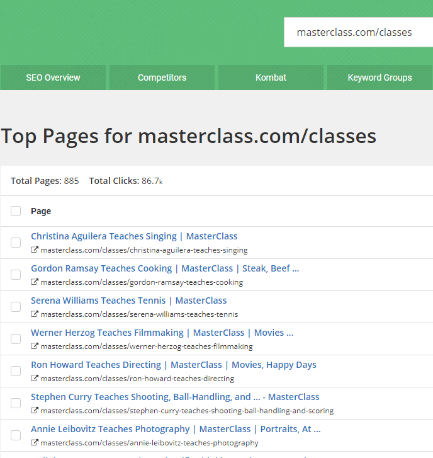The width and height of the screenshot is (433, 458).
Task: Click URL masterclass.com/classes/ron-howard-teaches-directing
Action: pyautogui.click(x=137, y=379)
